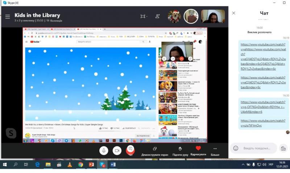Viewport: 290px width, 173px height.
Task: Toggle the Чат chat panel button
Action: pyautogui.click(x=130, y=150)
